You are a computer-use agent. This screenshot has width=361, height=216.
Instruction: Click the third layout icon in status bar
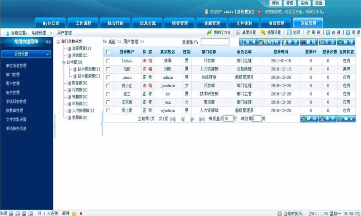(x=24, y=214)
